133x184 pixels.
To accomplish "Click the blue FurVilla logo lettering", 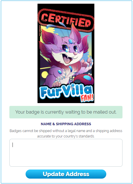I will 66,91.
